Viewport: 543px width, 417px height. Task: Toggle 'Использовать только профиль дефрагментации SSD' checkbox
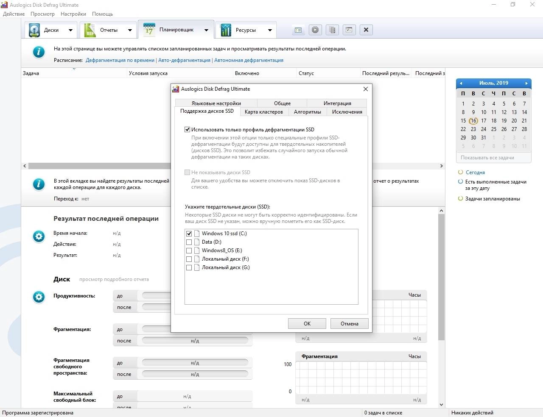click(187, 130)
